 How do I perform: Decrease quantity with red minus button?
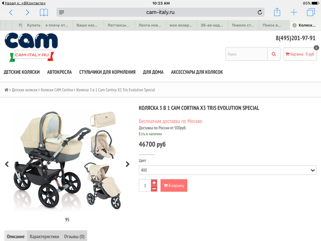point(154,188)
